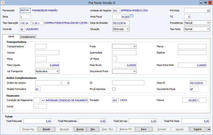Click the Pré Nota number field

tap(197, 10)
